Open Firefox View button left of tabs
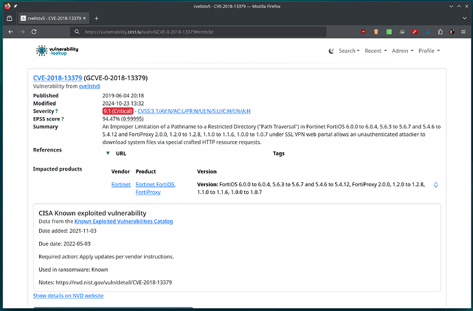This screenshot has height=311, width=473. (x=10, y=18)
